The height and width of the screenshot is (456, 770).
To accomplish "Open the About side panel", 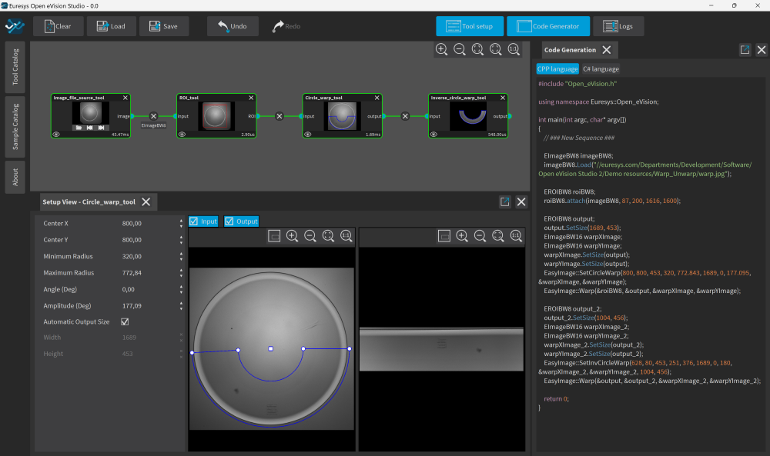I will coord(15,178).
